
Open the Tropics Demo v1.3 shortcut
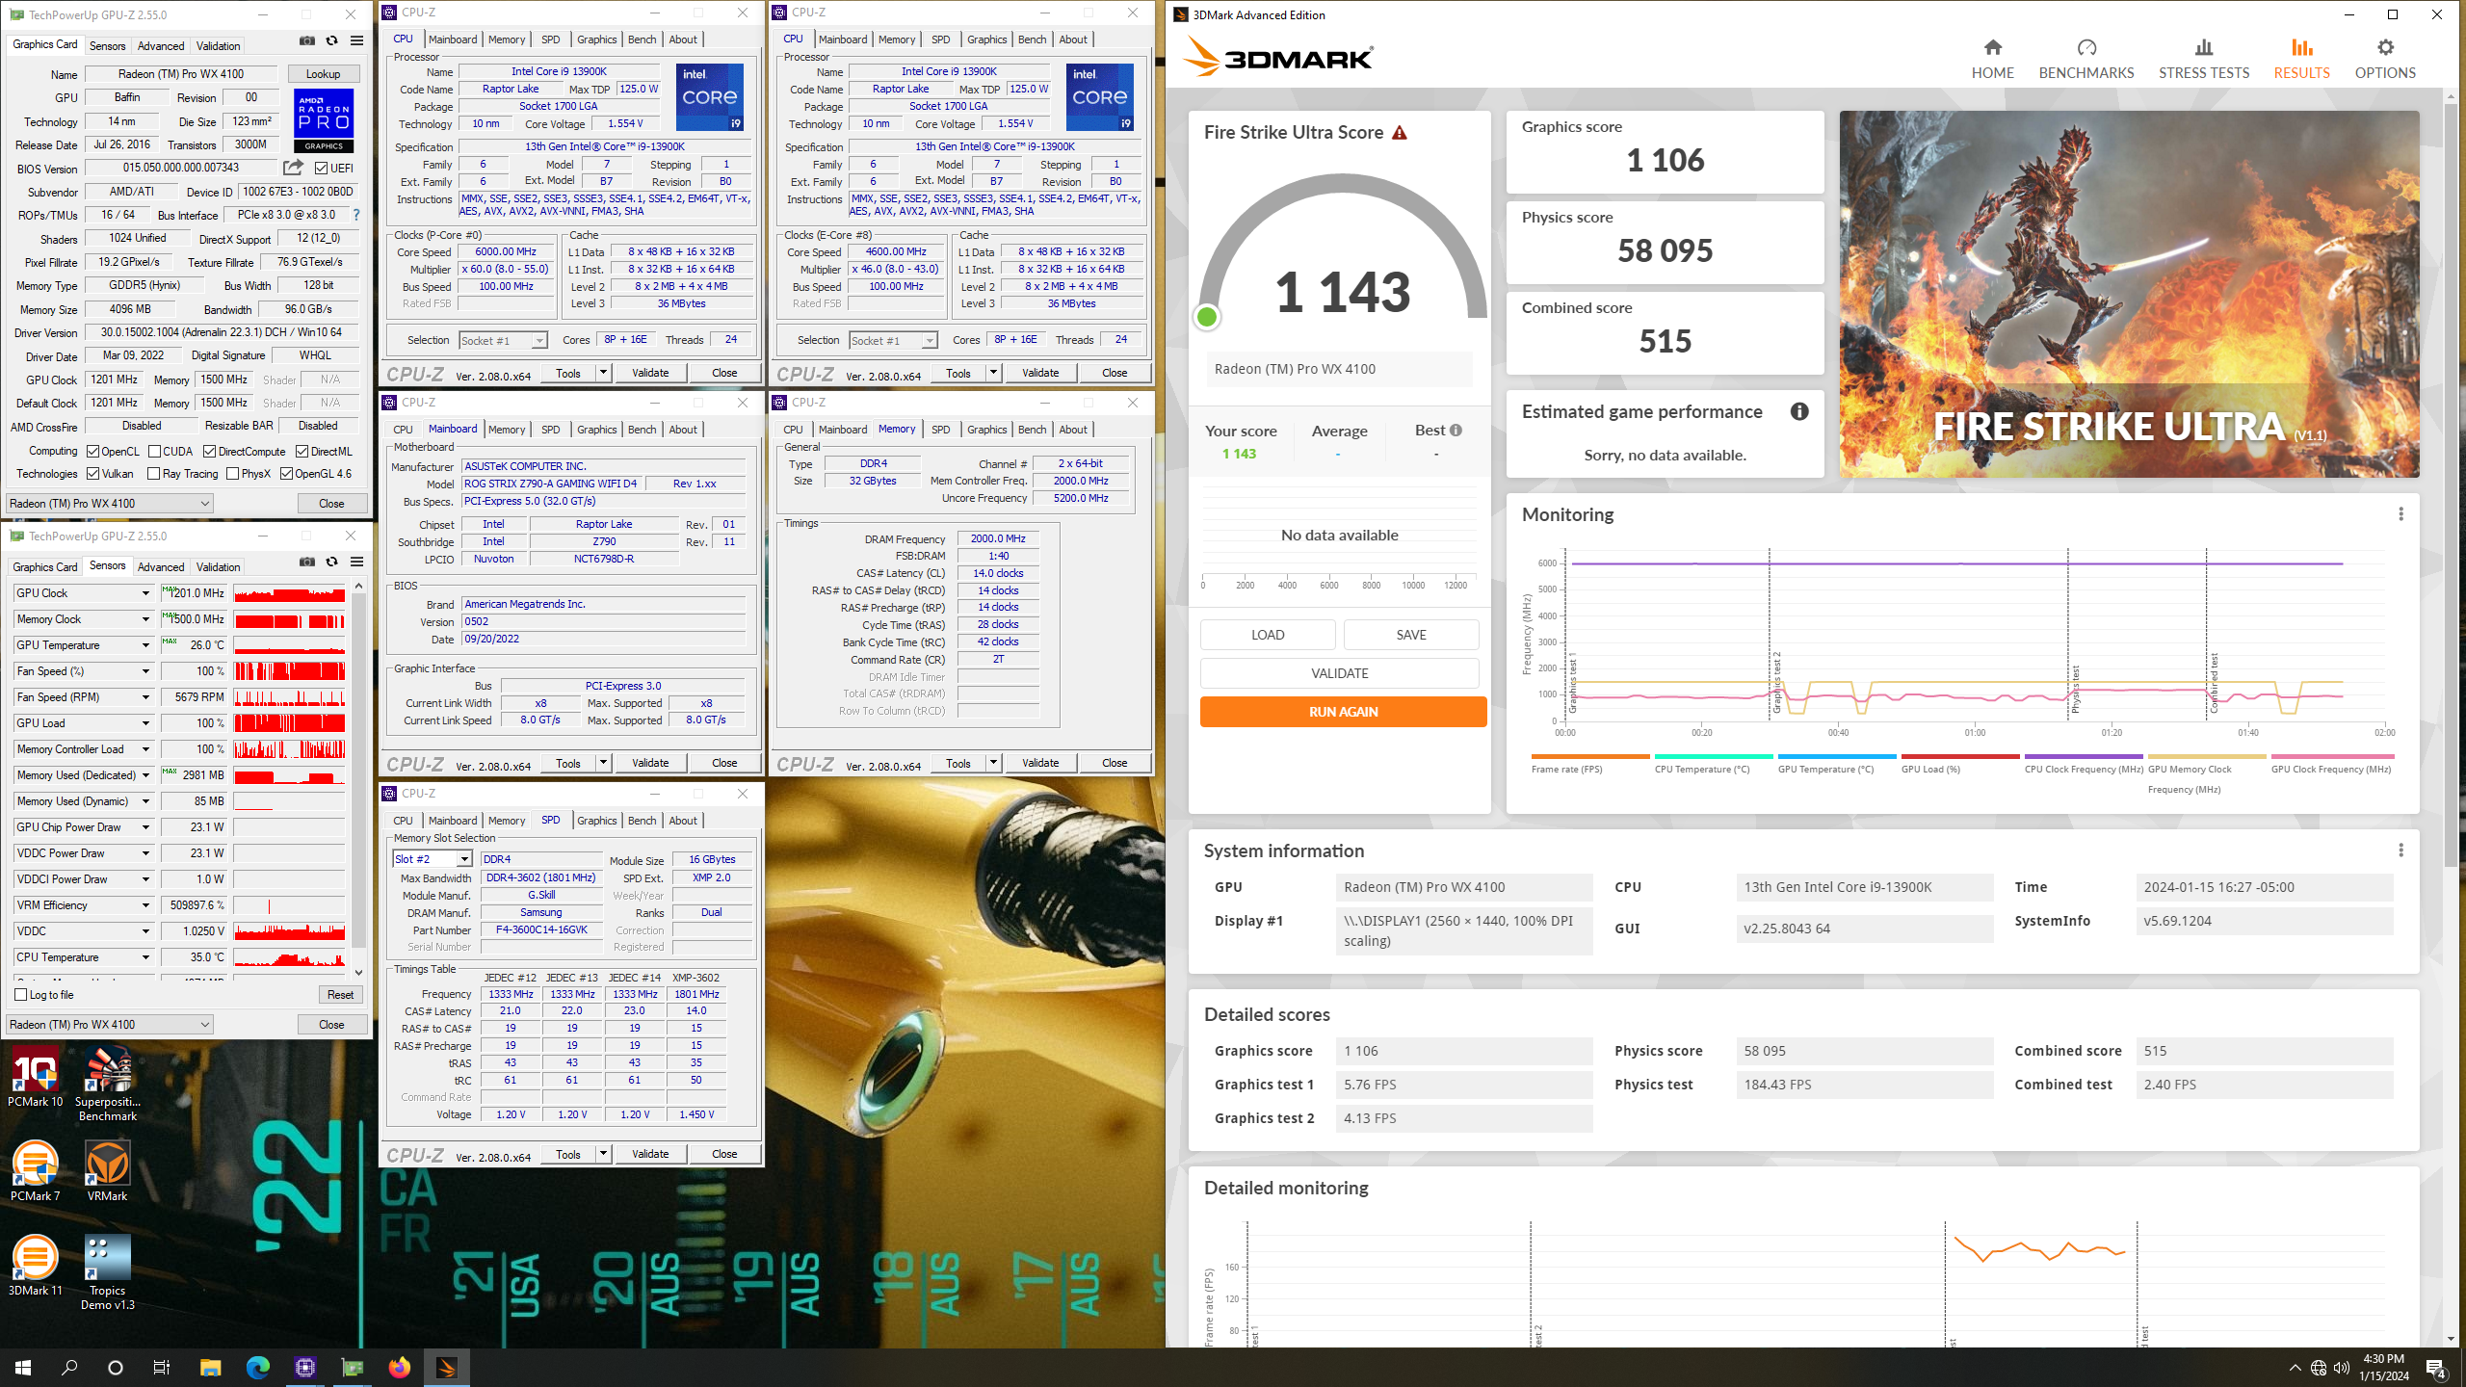coord(108,1273)
